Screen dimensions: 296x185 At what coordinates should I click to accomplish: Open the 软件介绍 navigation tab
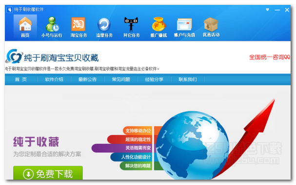[x=54, y=80]
